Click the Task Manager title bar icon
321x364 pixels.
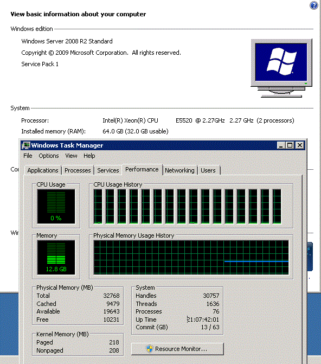[x=26, y=145]
